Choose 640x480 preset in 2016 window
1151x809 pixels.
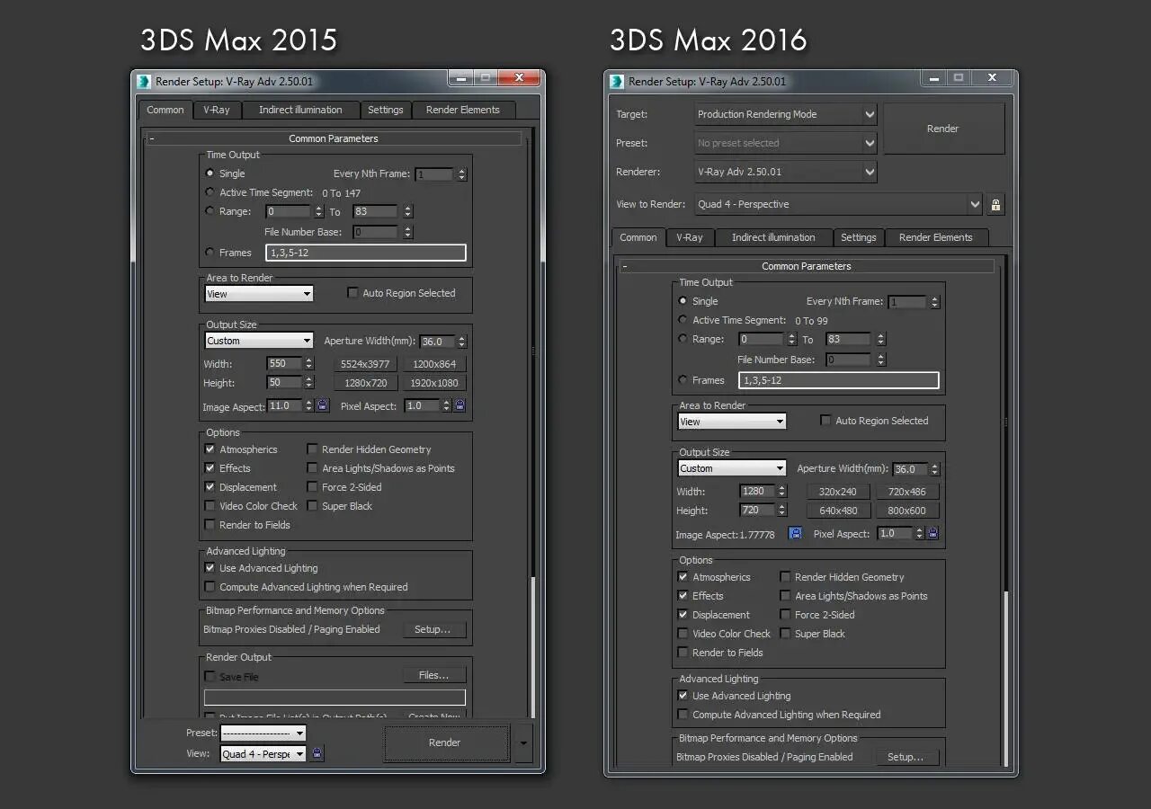coord(839,511)
